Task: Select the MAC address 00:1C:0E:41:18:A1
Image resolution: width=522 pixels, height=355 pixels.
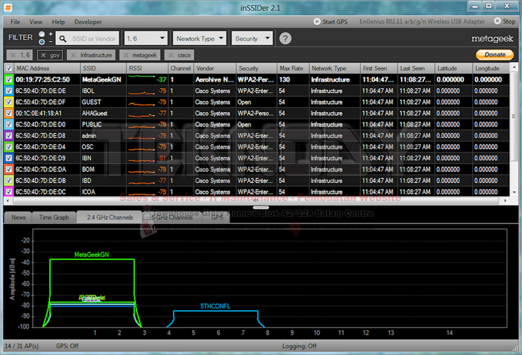Action: (x=39, y=113)
